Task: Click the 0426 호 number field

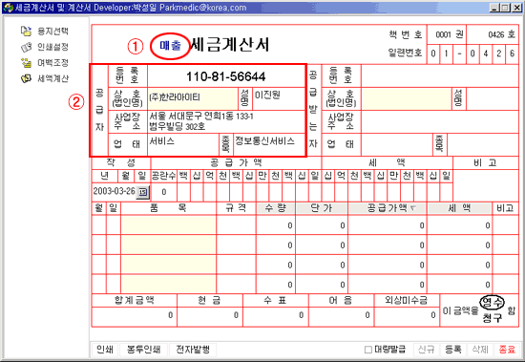Action: point(493,34)
